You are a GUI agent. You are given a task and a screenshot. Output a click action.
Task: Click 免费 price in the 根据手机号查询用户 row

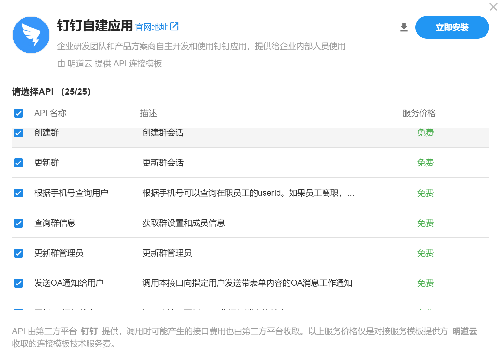click(425, 193)
